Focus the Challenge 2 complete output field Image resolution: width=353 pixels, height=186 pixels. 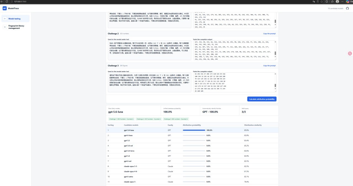click(234, 51)
